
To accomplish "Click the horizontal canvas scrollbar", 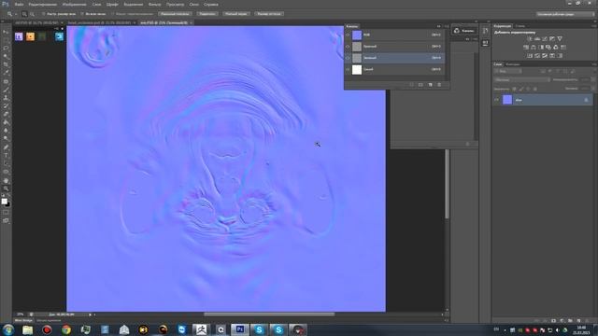I will click(269, 315).
